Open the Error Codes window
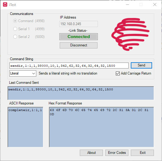The height and width of the screenshot is (161, 162). tap(117, 153)
